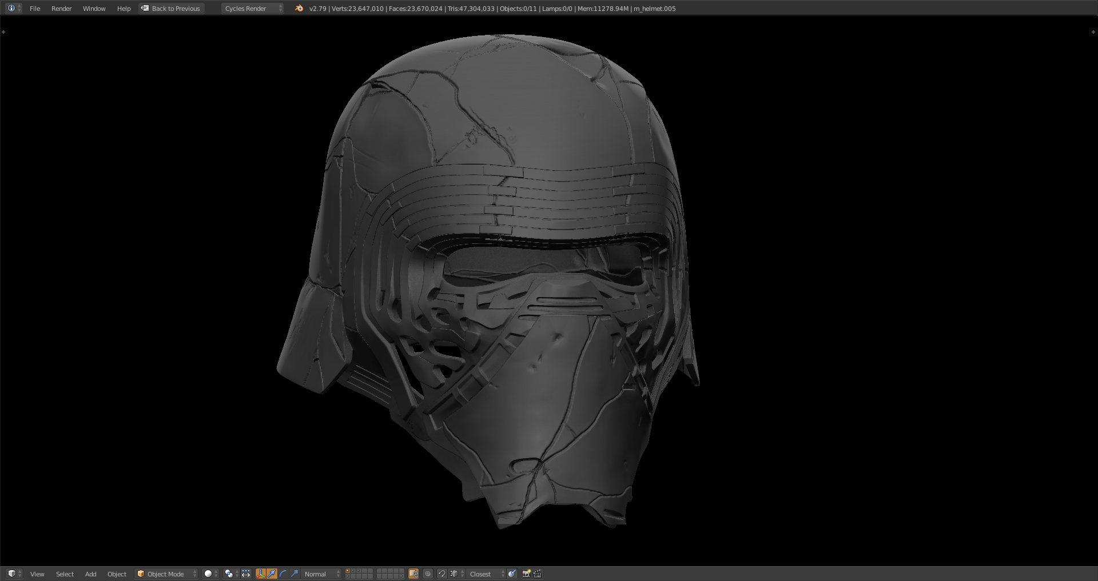
Task: Render OpenGL viewport animation with clapper icon
Action: click(x=538, y=574)
